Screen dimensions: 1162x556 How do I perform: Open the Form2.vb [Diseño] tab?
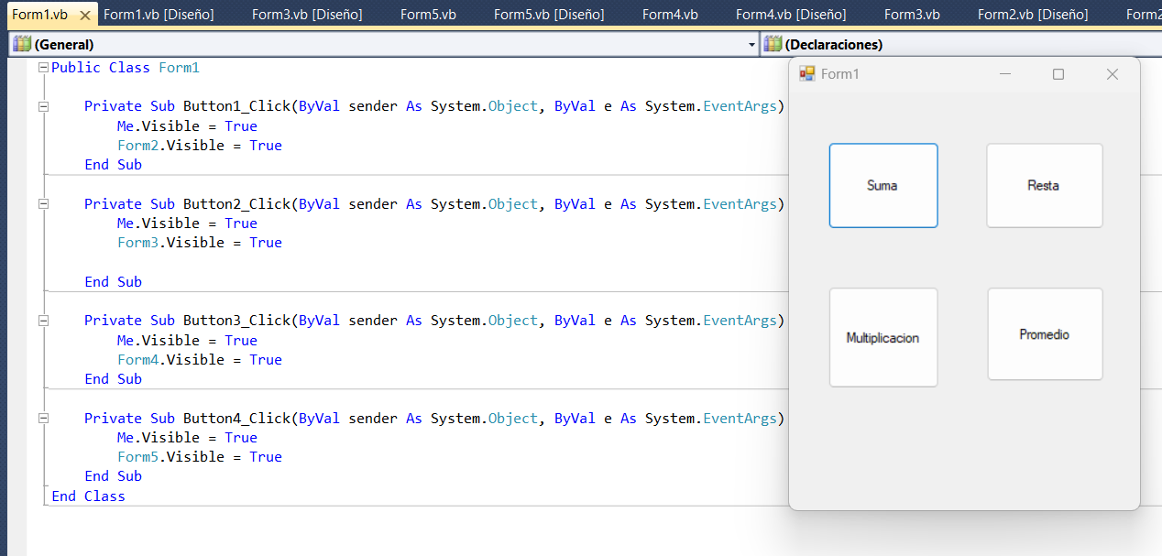pyautogui.click(x=1033, y=15)
